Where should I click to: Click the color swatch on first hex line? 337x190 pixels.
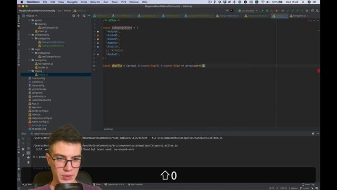98,32
